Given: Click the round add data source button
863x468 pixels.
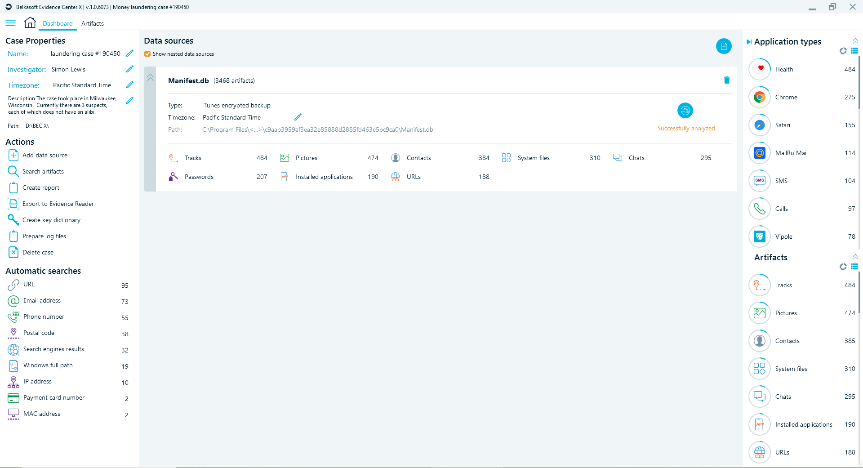Looking at the screenshot, I should (x=724, y=46).
